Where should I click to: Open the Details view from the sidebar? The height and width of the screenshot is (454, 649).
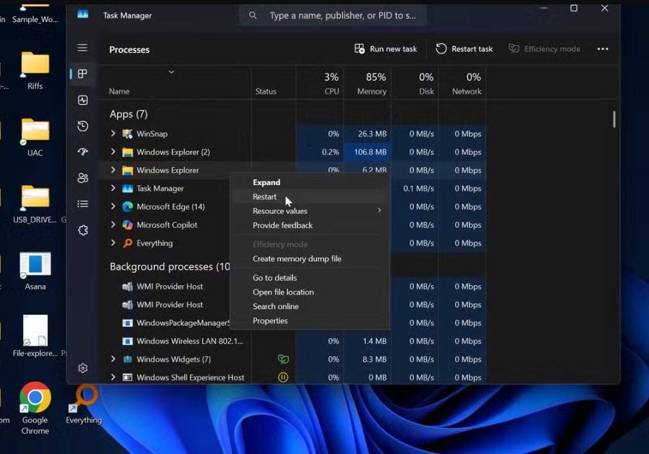click(82, 203)
